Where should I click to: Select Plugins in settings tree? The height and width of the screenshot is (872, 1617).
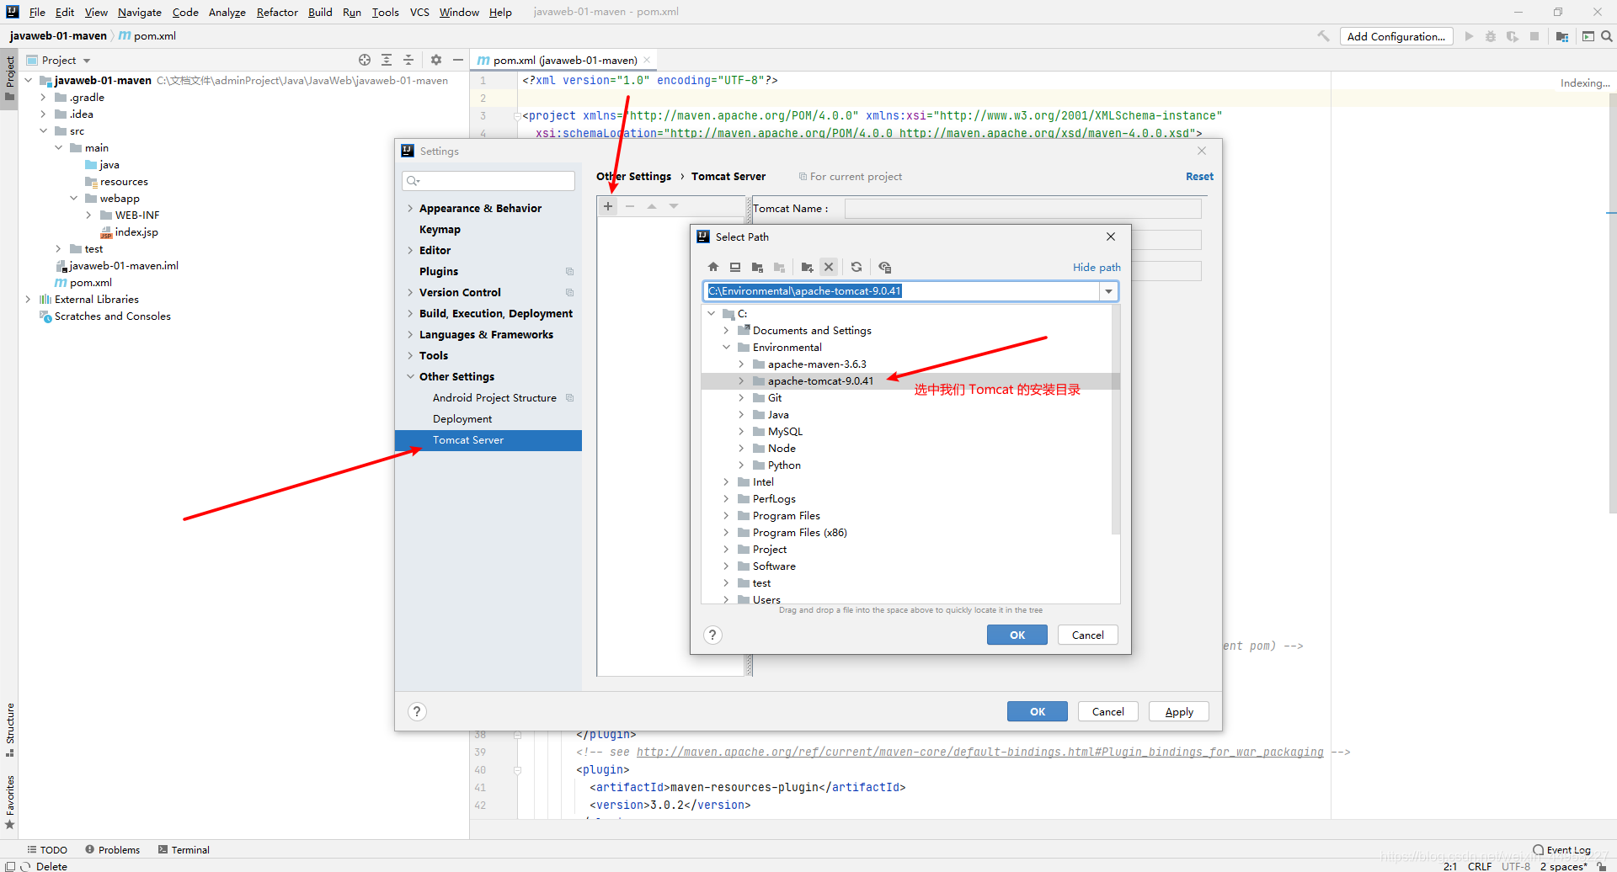click(439, 272)
